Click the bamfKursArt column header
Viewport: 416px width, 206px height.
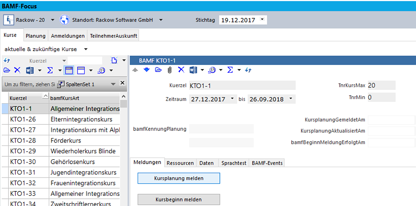pos(84,98)
